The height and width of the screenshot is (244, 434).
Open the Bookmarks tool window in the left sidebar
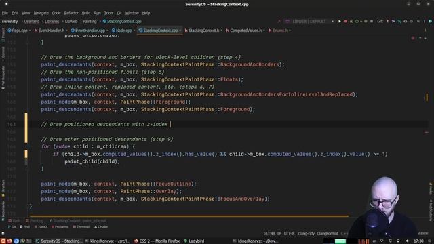pyautogui.click(x=3, y=211)
